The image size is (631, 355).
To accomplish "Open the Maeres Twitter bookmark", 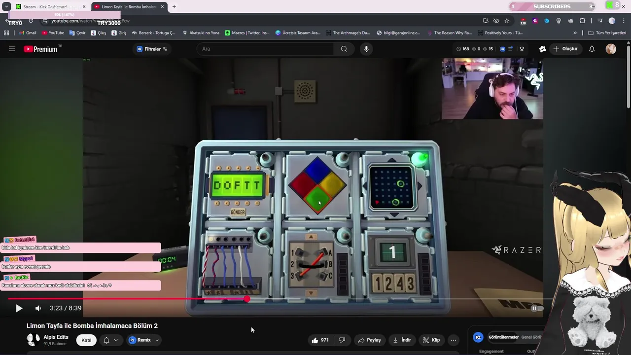I will 247,33.
